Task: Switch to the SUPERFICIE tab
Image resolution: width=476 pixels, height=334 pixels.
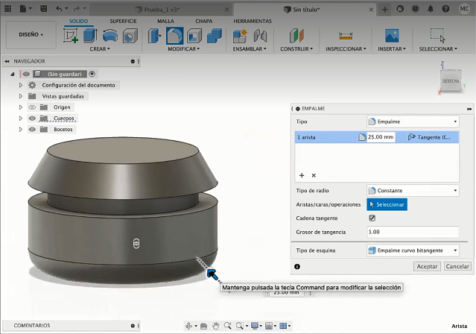Action: coord(123,21)
